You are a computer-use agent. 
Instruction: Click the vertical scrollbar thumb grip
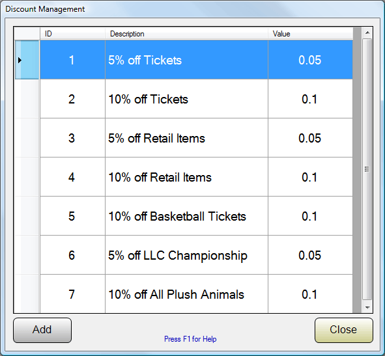(367, 169)
